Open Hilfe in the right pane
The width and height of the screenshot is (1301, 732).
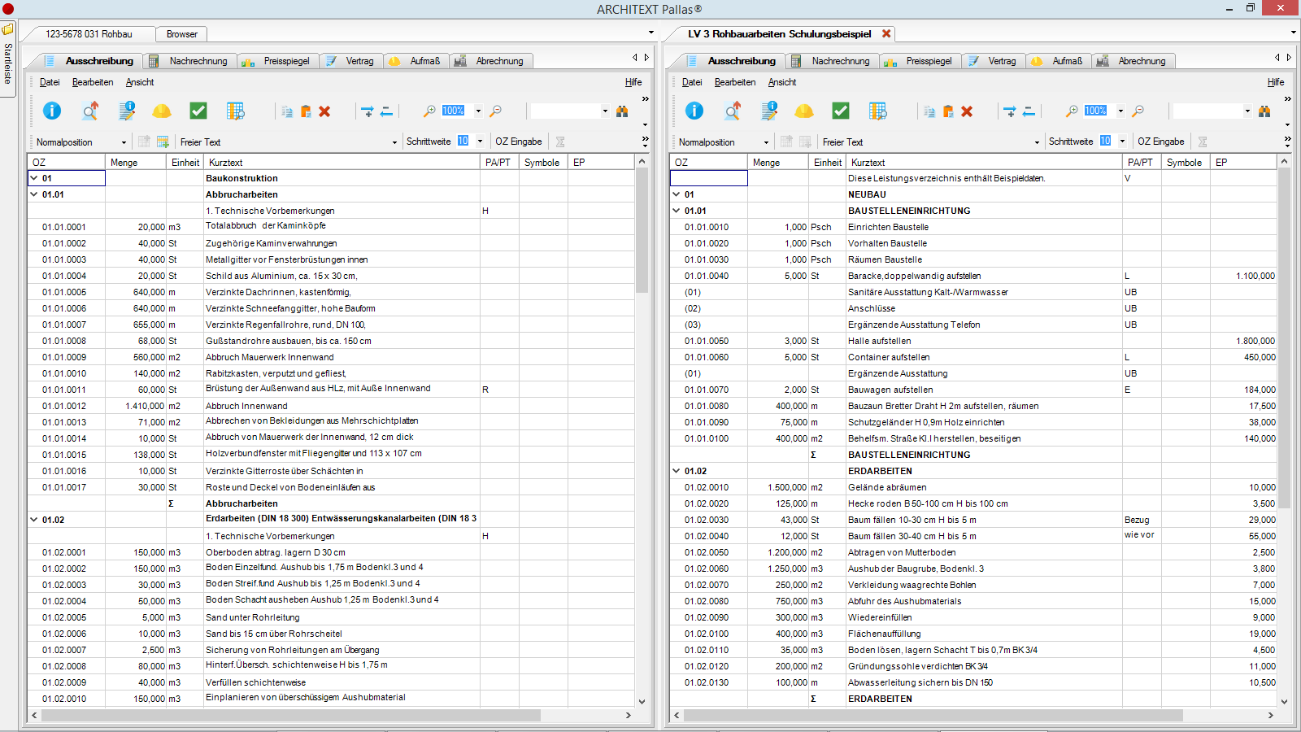[x=1276, y=82]
